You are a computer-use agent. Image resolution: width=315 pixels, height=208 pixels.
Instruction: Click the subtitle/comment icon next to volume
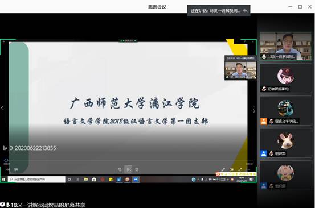coord(17,170)
